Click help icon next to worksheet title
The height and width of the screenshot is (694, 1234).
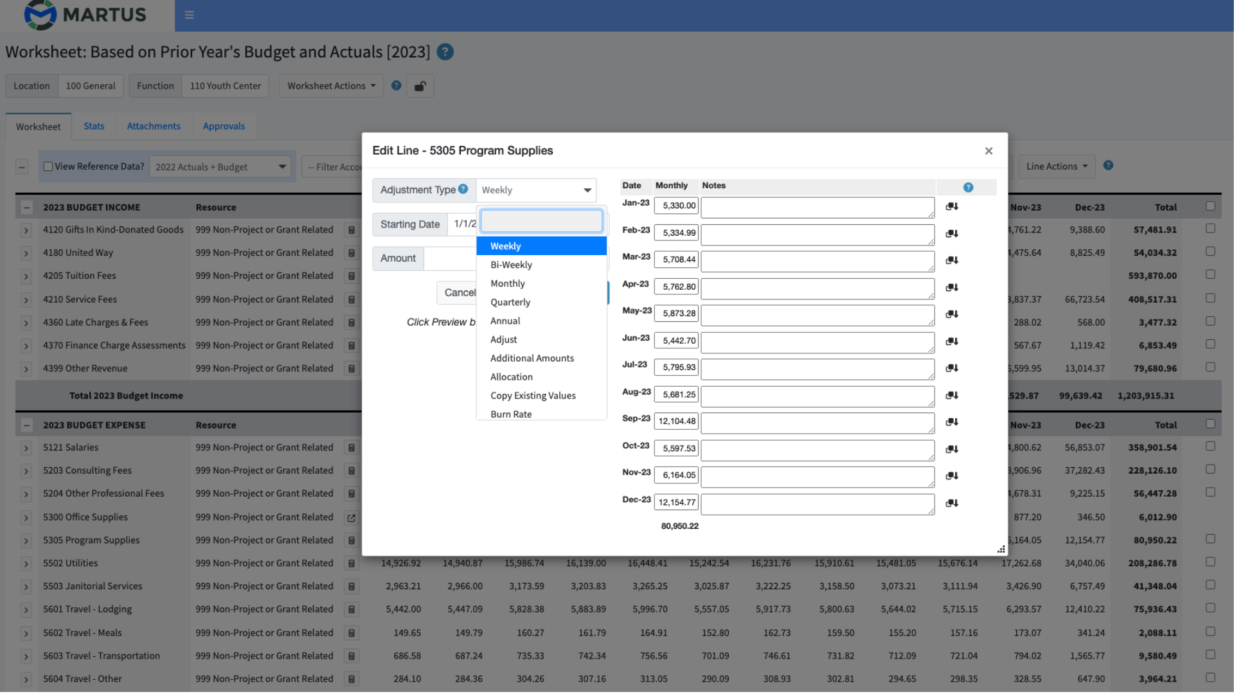click(445, 52)
